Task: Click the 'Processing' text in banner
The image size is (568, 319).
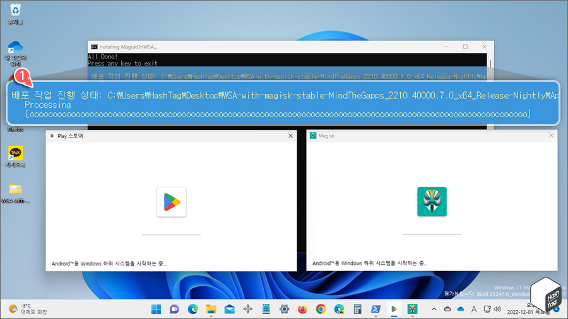Action: (x=48, y=105)
